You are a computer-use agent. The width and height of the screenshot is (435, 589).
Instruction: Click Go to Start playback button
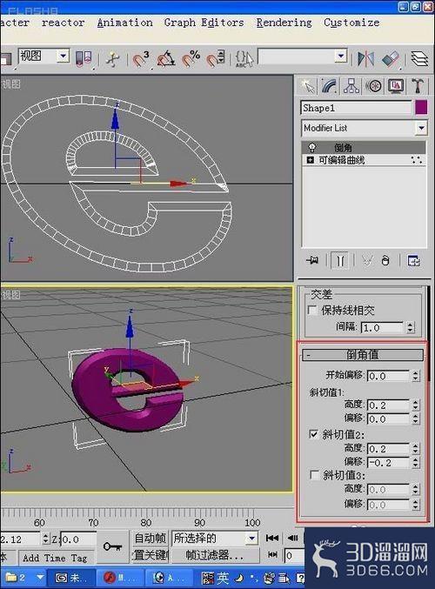coord(272,539)
